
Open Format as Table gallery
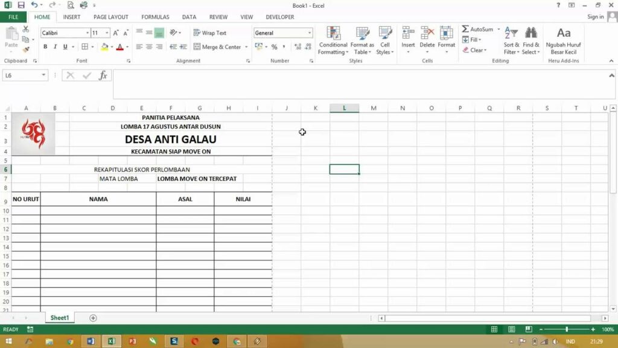tap(362, 40)
